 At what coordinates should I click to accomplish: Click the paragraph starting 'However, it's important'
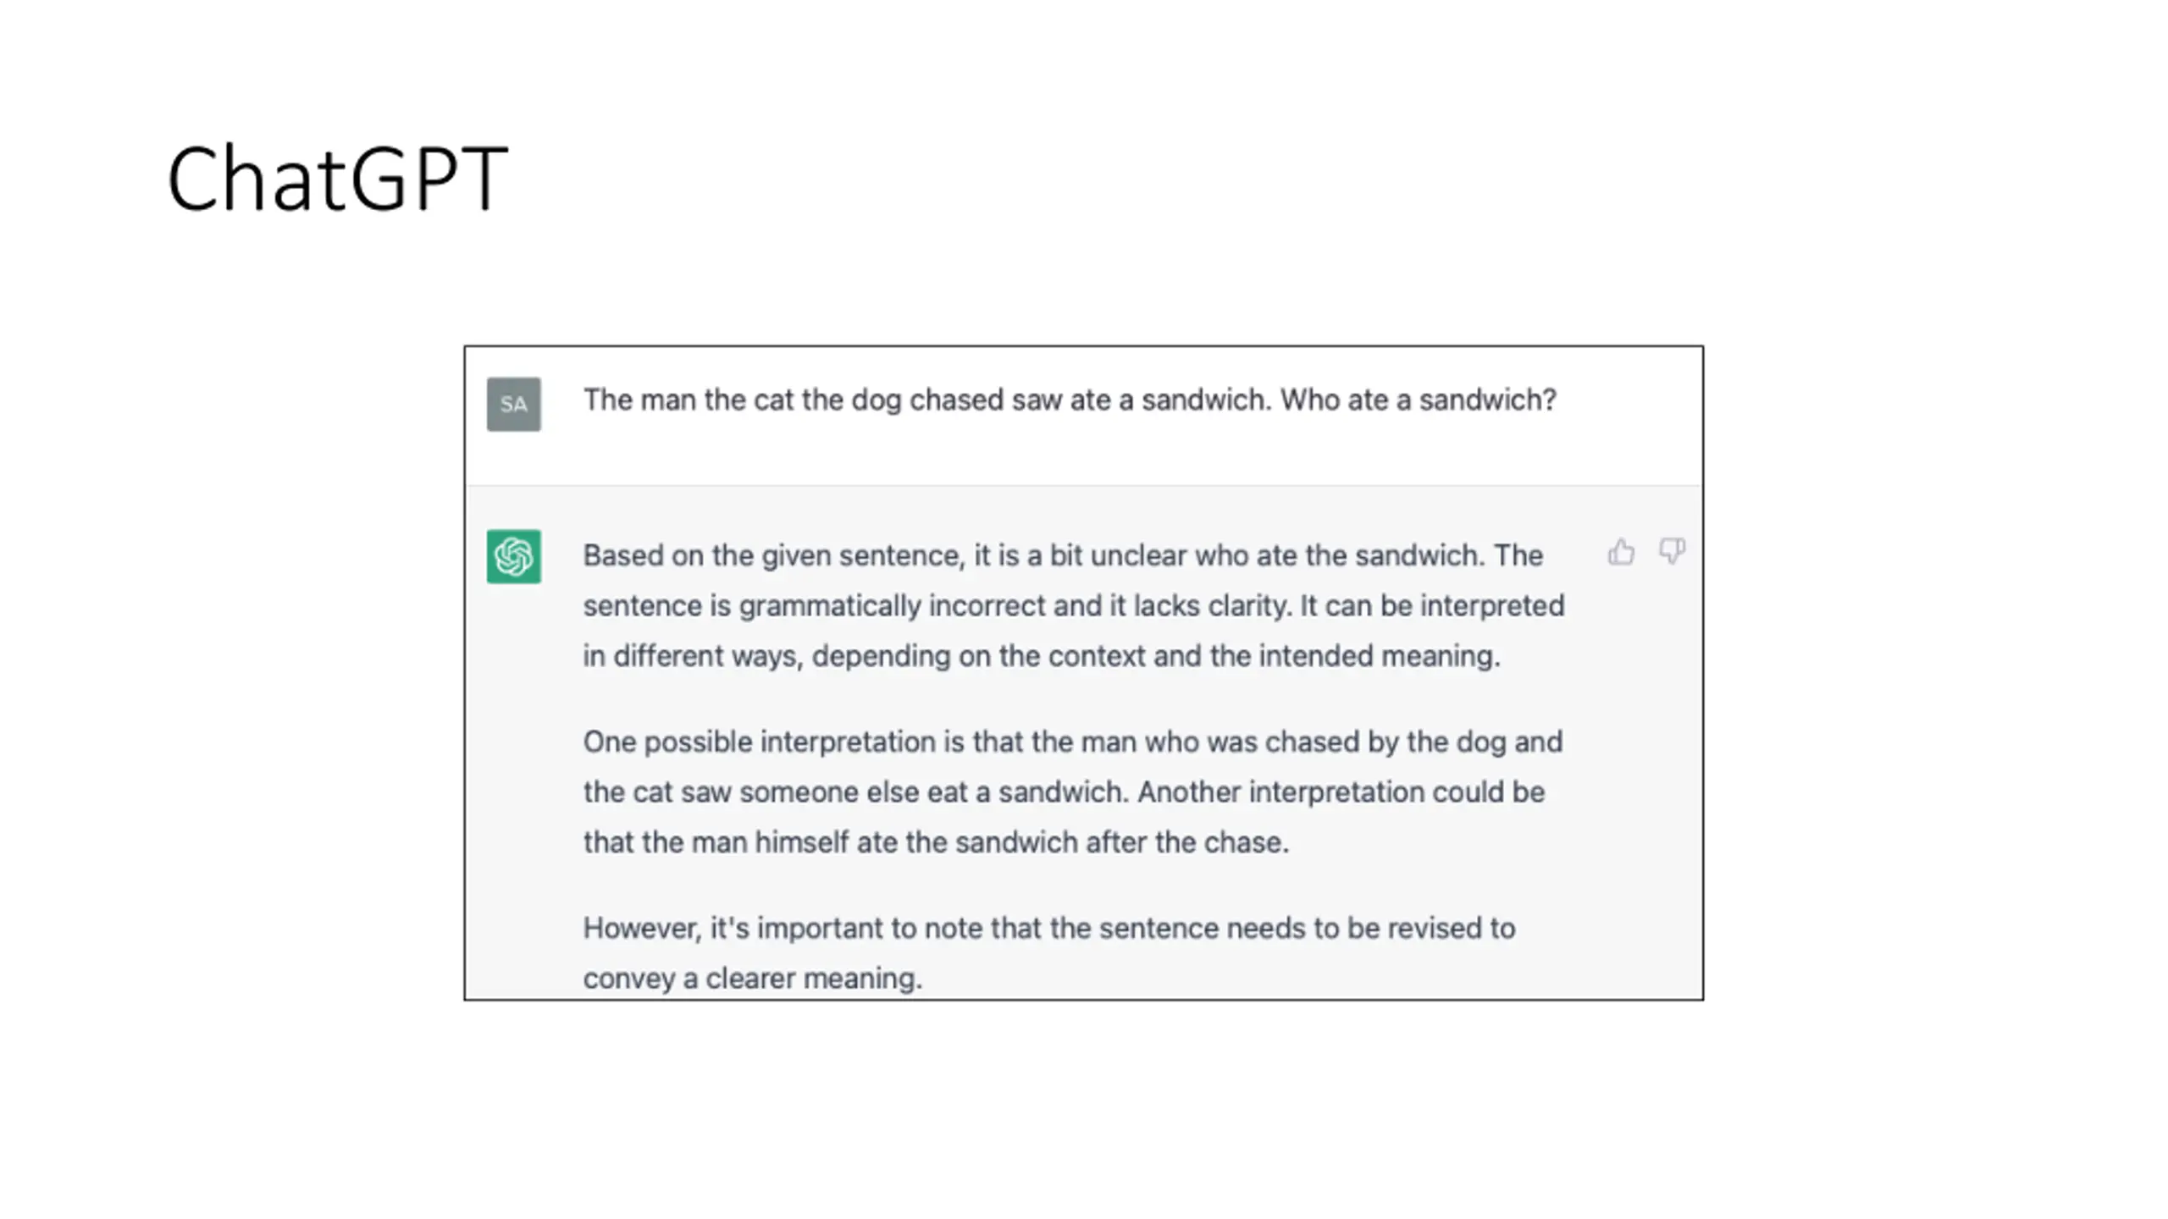(x=1049, y=952)
